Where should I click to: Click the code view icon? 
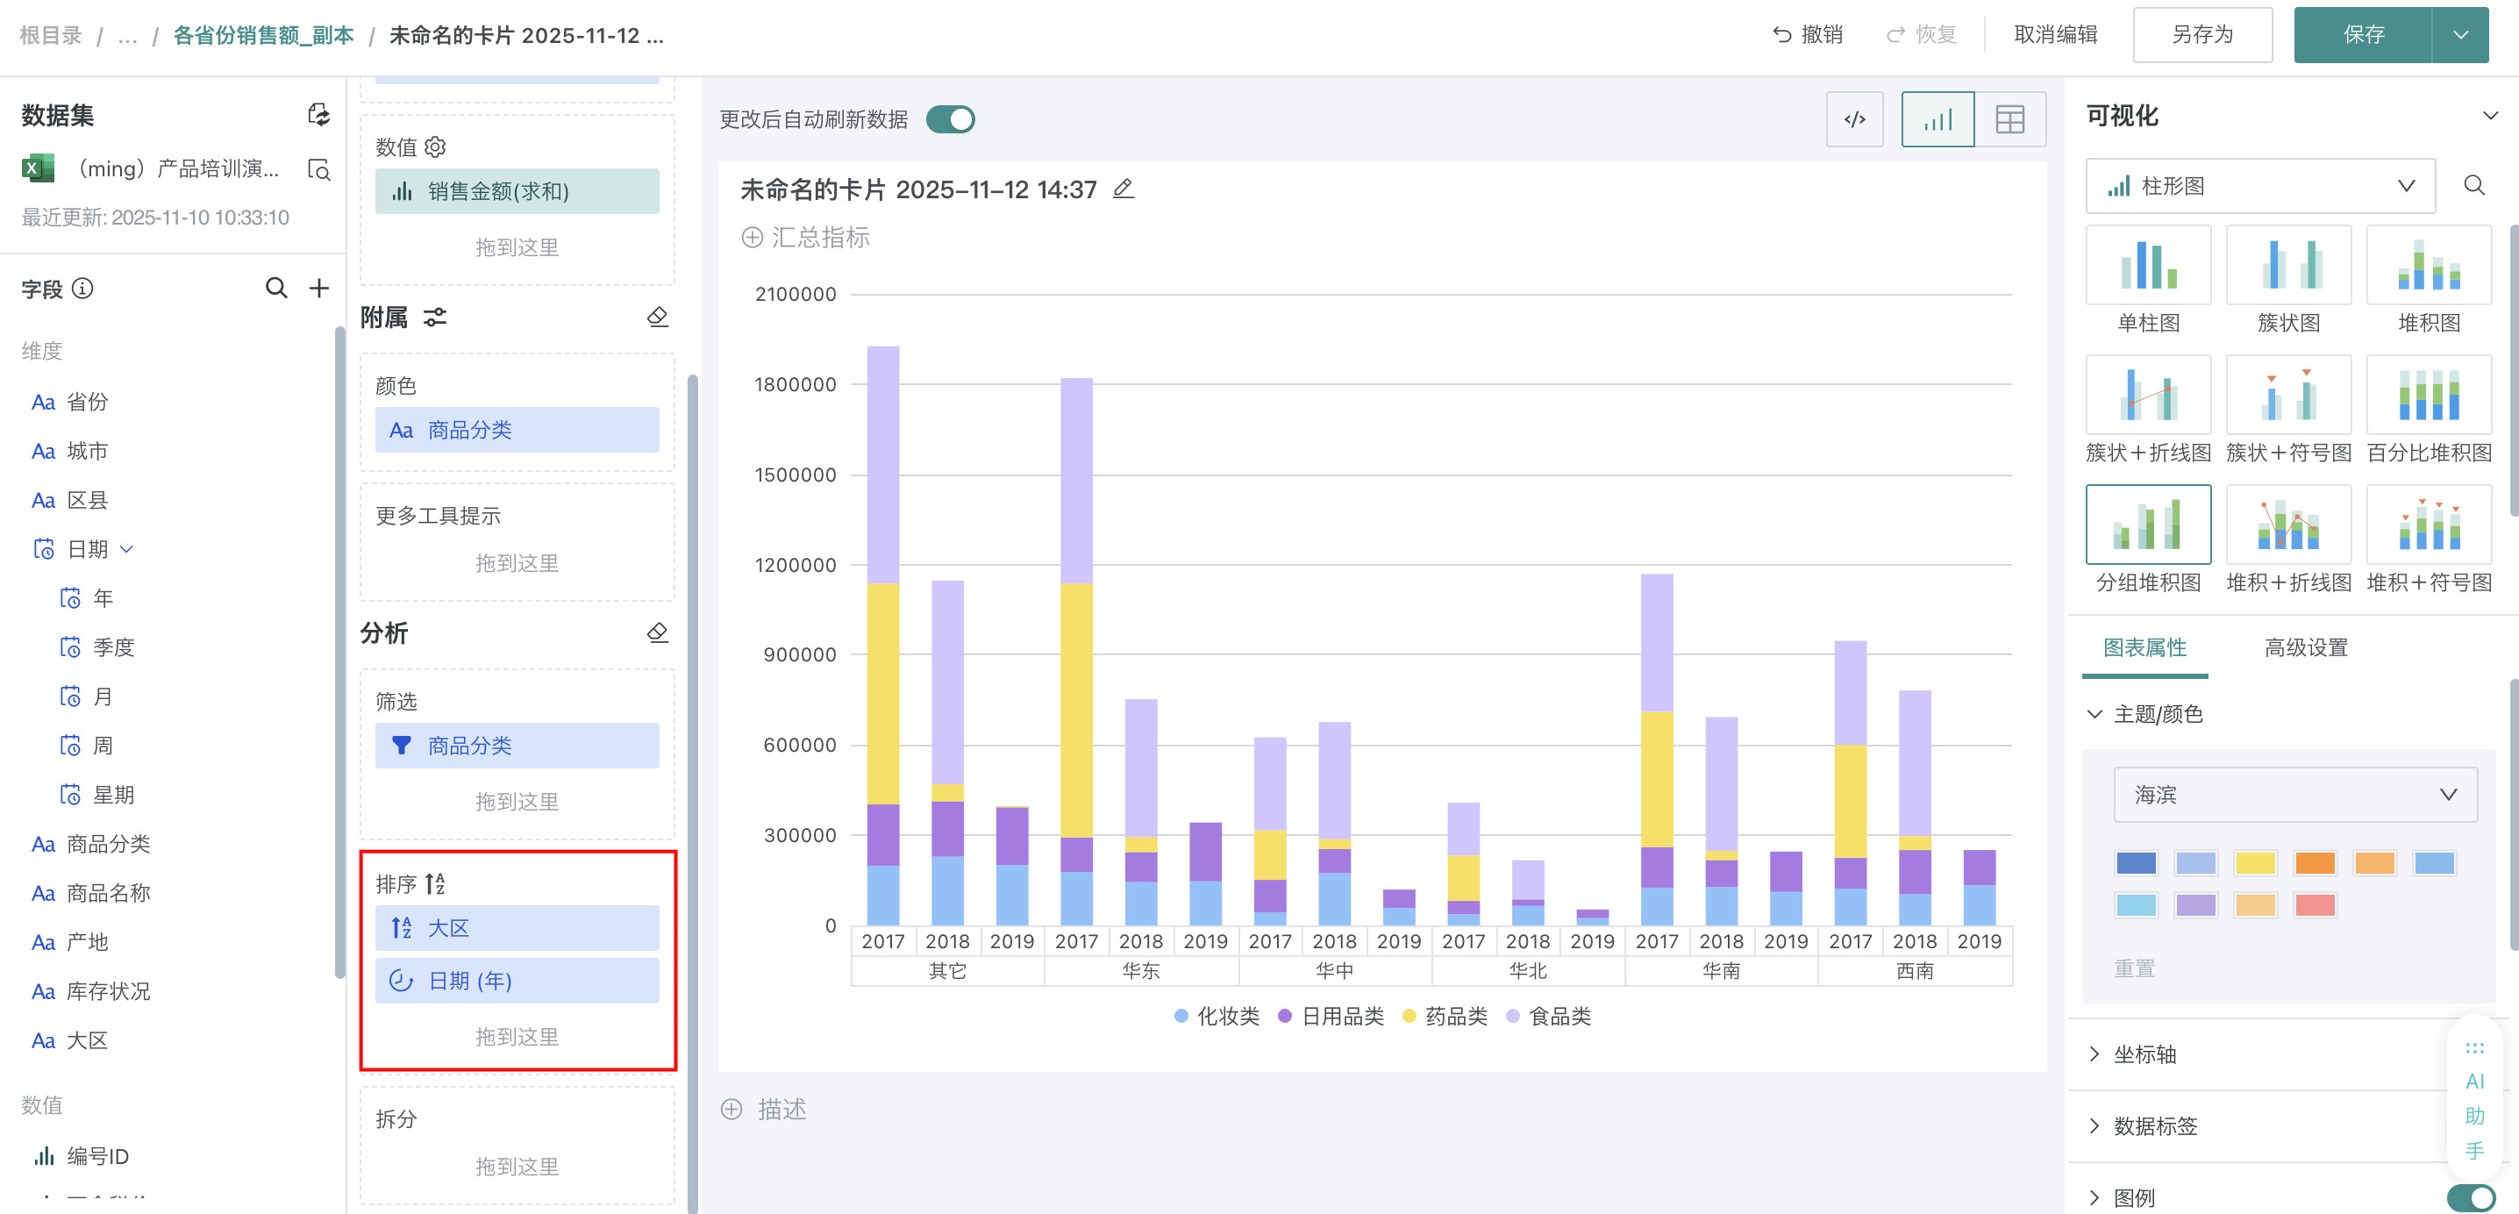point(1854,119)
